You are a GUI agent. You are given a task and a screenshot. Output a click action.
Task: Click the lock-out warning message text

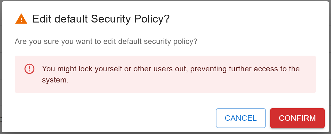coord(171,74)
